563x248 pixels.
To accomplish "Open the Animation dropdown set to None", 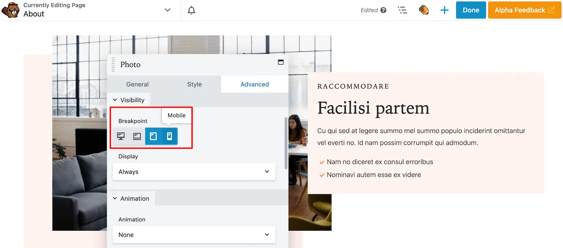I will 194,235.
